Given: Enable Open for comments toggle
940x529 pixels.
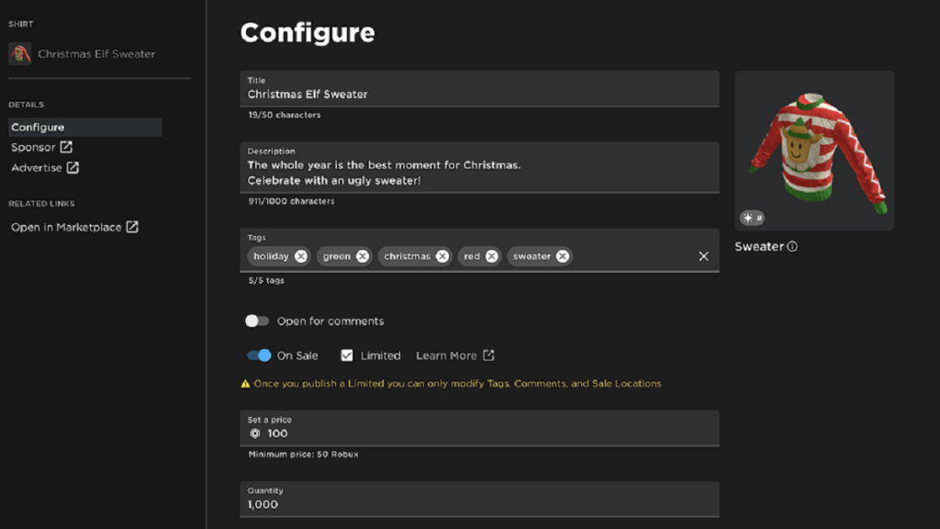Looking at the screenshot, I should point(257,321).
